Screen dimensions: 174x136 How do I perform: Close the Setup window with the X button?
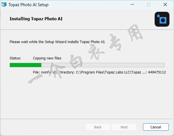(x=165, y=5)
